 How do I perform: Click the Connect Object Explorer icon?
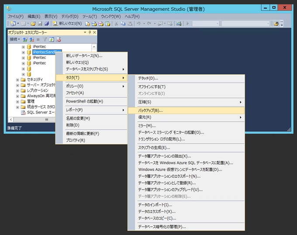[24, 40]
